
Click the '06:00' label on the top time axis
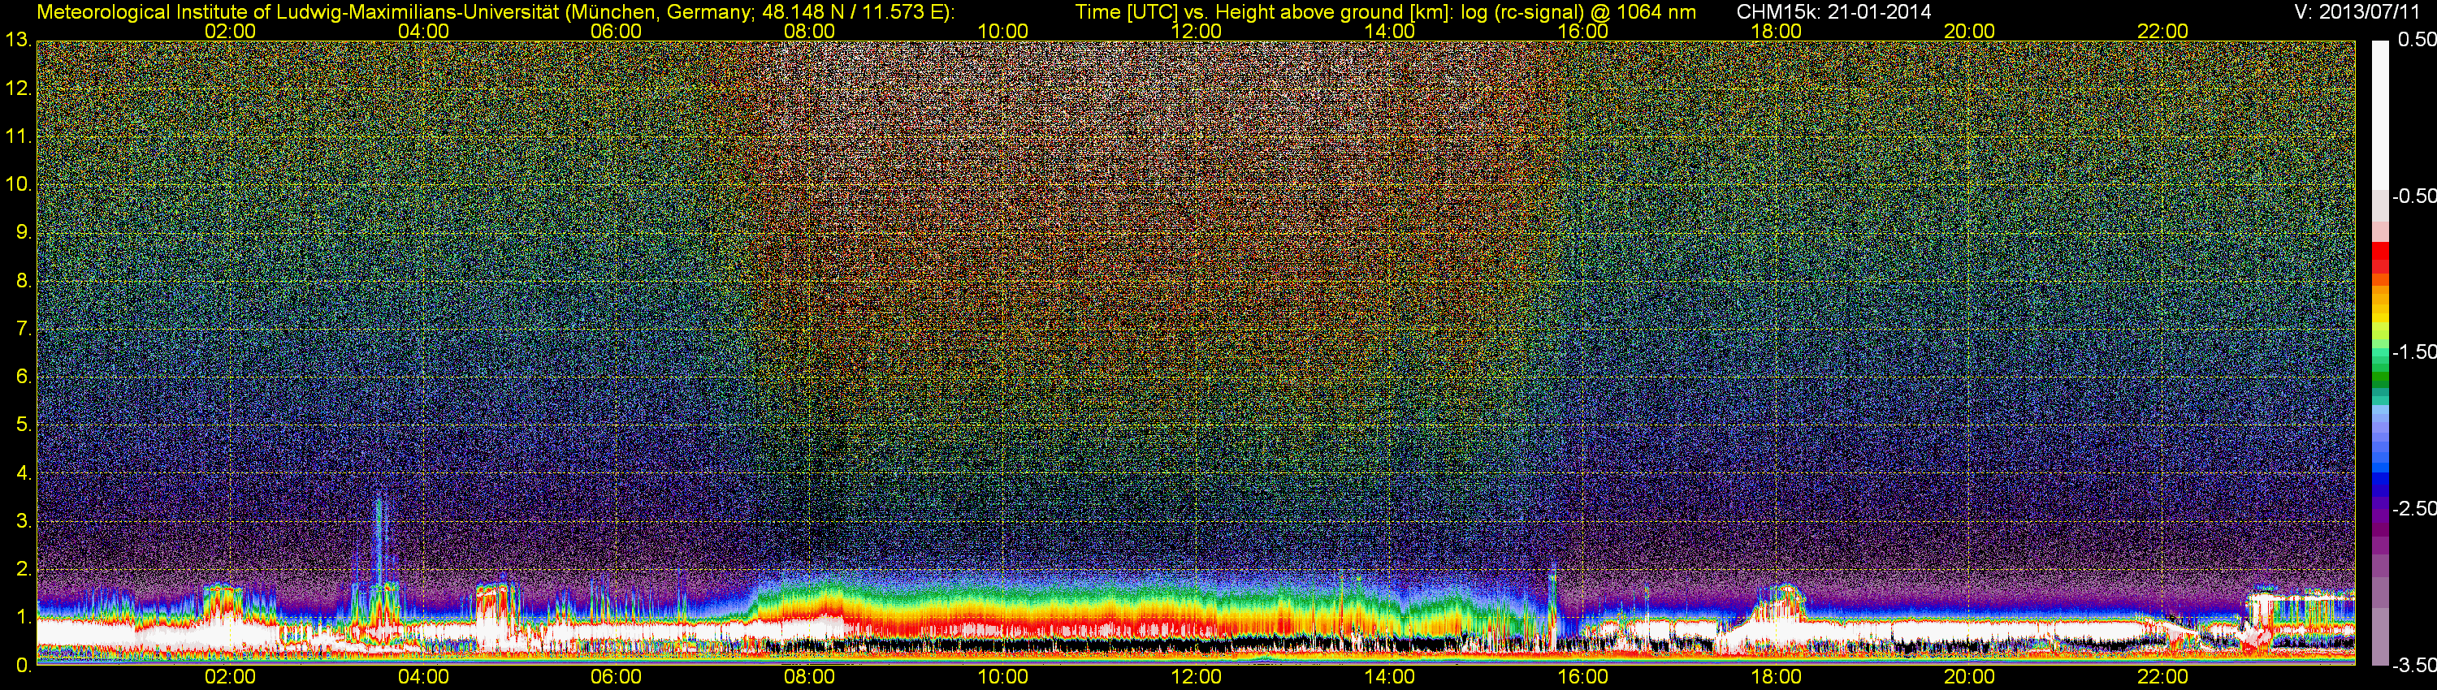click(616, 31)
